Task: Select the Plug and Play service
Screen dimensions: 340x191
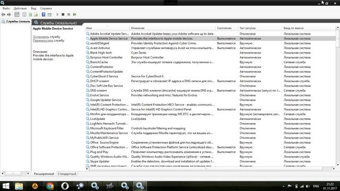Action: pos(99,152)
